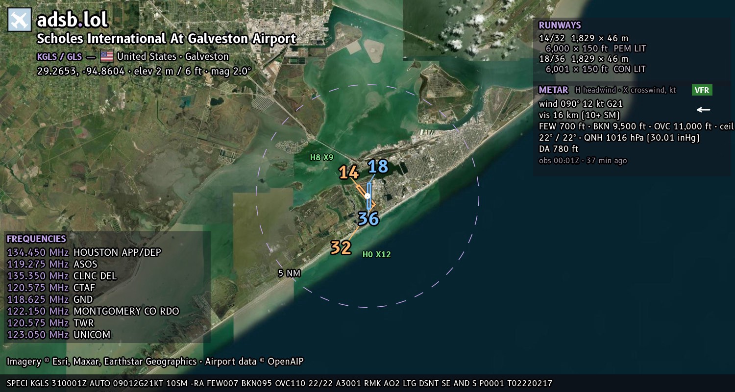Click the 120.575 MHz TWR row
Image resolution: width=735 pixels, height=392 pixels.
50,323
